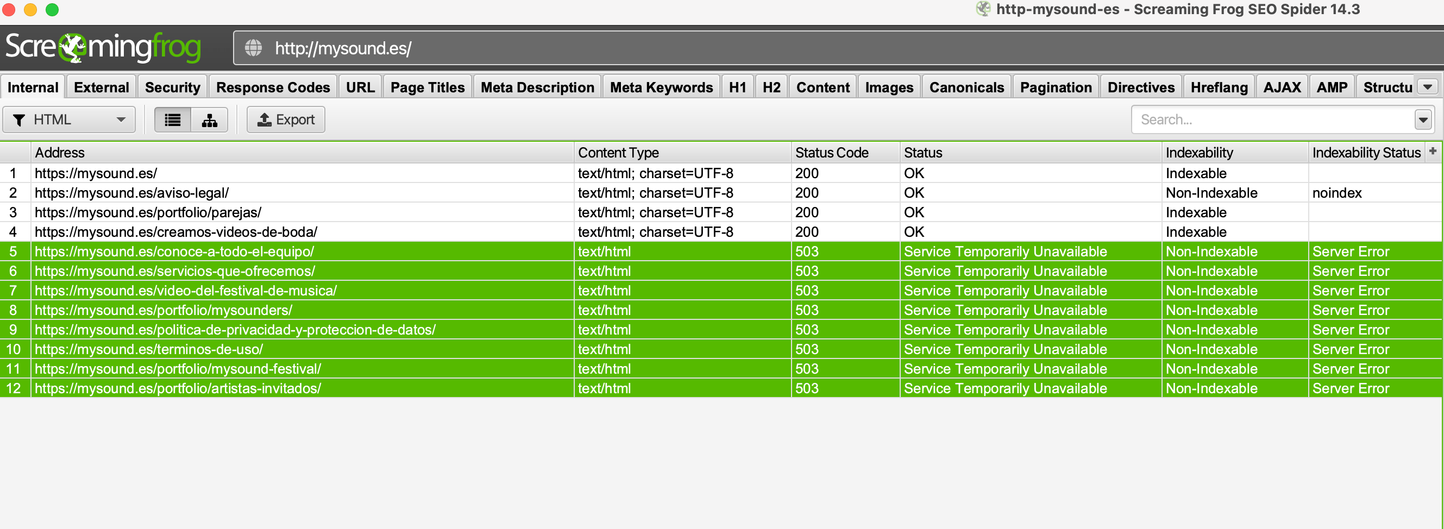Image resolution: width=1444 pixels, height=529 pixels.
Task: View the Canonicals tab
Action: (966, 87)
